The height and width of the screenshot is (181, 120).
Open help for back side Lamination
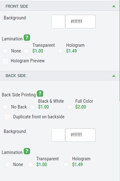pyautogui.click(x=27, y=151)
